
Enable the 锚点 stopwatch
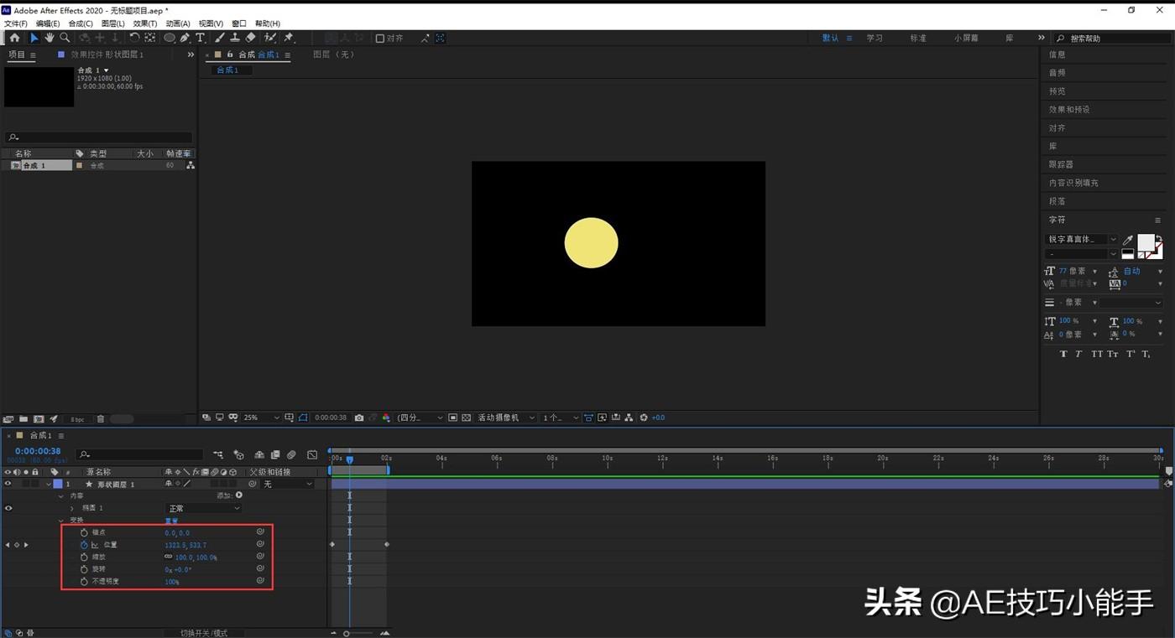(x=84, y=532)
